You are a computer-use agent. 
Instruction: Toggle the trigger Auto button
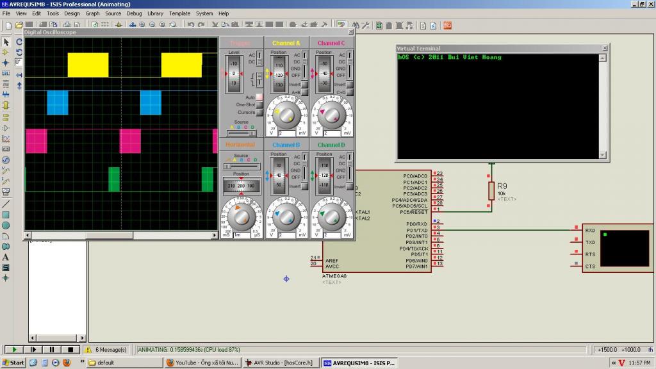click(x=259, y=97)
